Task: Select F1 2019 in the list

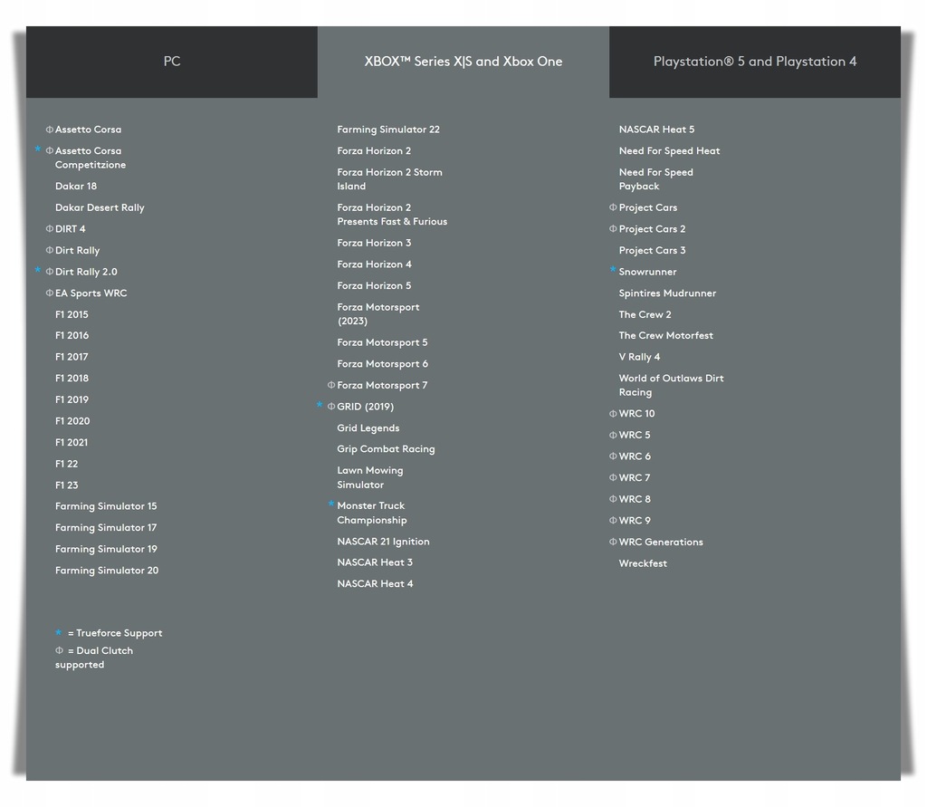Action: 72,399
